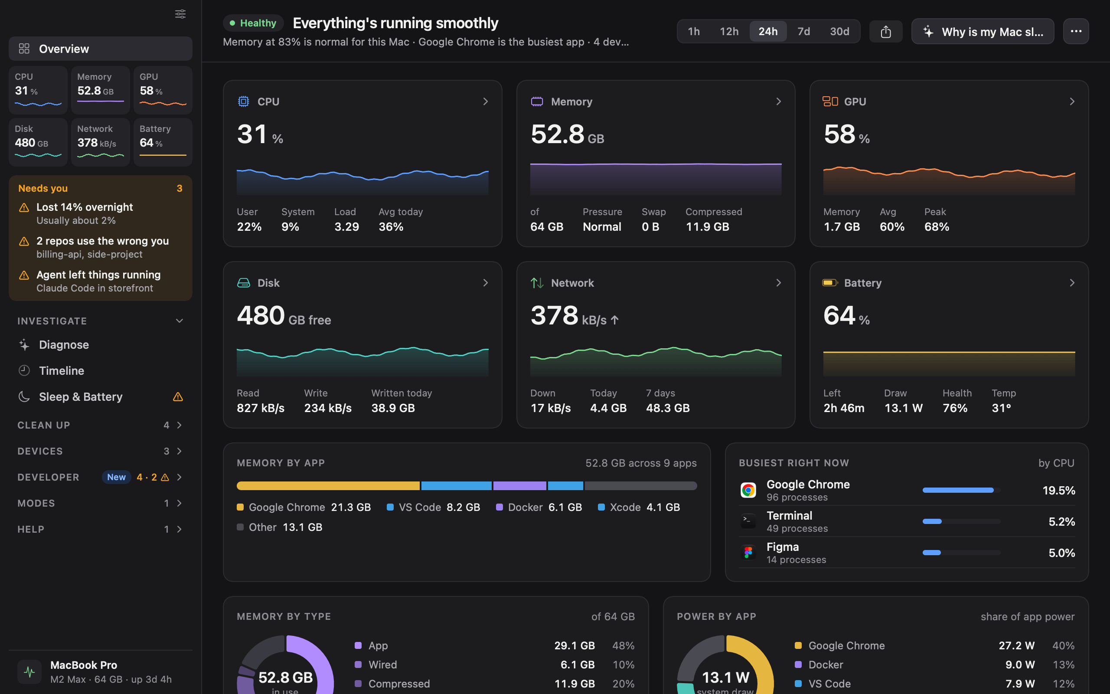This screenshot has height=694, width=1110.
Task: Open sidebar customize sliders icon
Action: pyautogui.click(x=180, y=14)
